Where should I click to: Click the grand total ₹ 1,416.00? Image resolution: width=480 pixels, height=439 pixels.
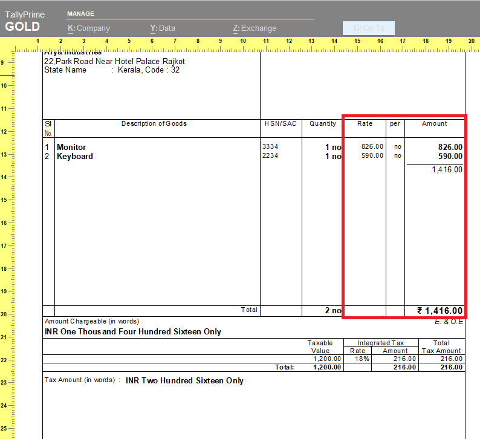pos(439,310)
